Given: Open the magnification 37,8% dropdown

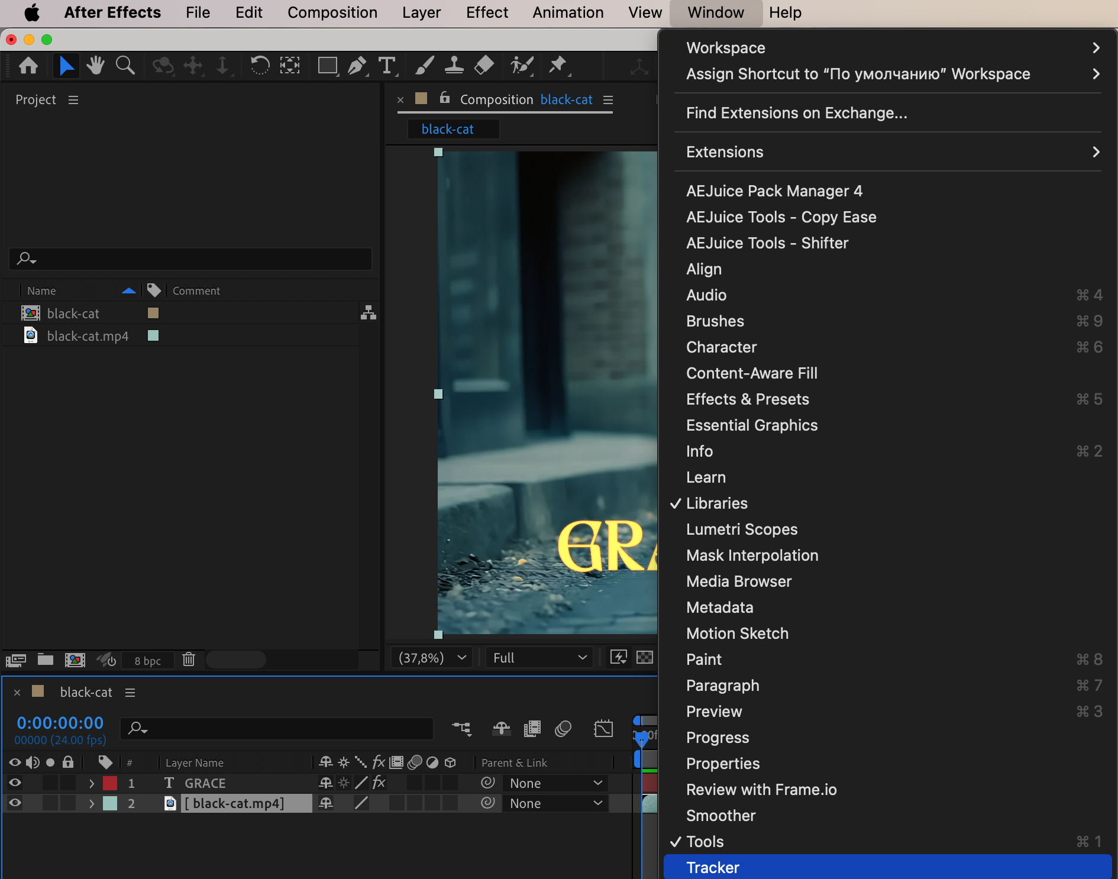Looking at the screenshot, I should coord(432,658).
